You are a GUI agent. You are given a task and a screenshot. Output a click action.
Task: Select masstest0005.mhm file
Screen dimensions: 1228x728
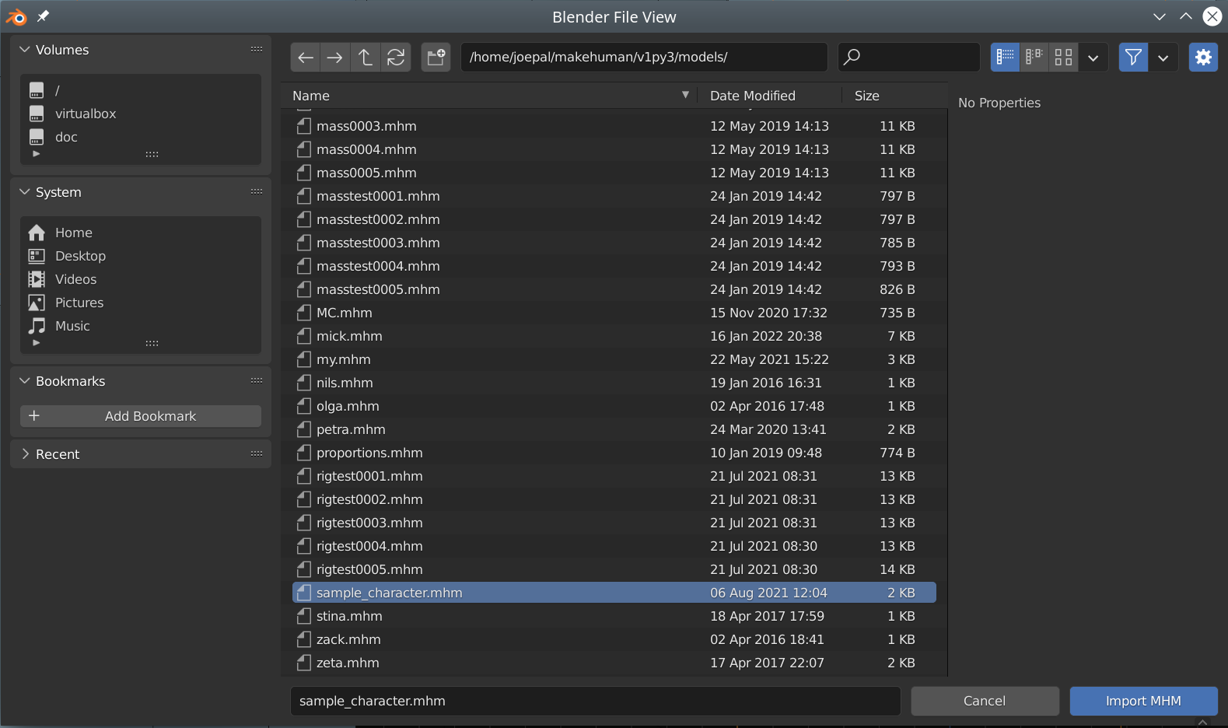coord(614,289)
